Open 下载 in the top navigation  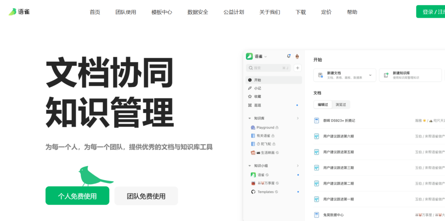click(301, 12)
